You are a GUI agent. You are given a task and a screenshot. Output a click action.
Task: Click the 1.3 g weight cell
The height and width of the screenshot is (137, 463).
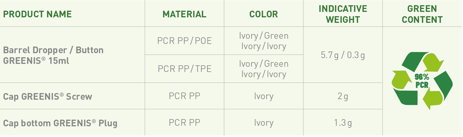tap(343, 123)
